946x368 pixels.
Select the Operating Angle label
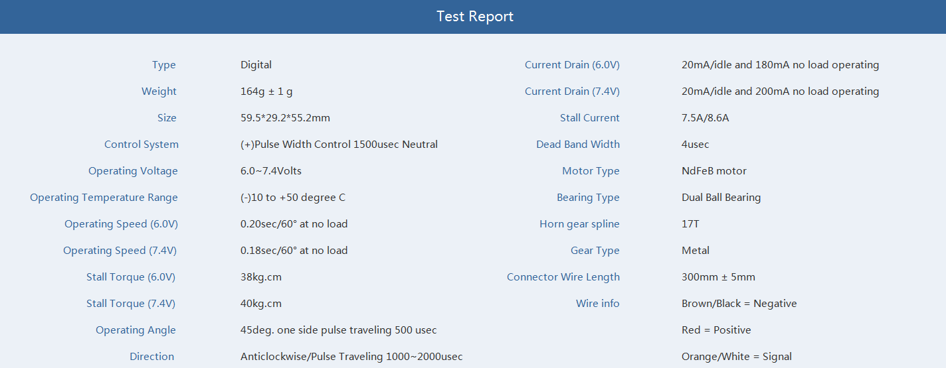[x=136, y=330]
